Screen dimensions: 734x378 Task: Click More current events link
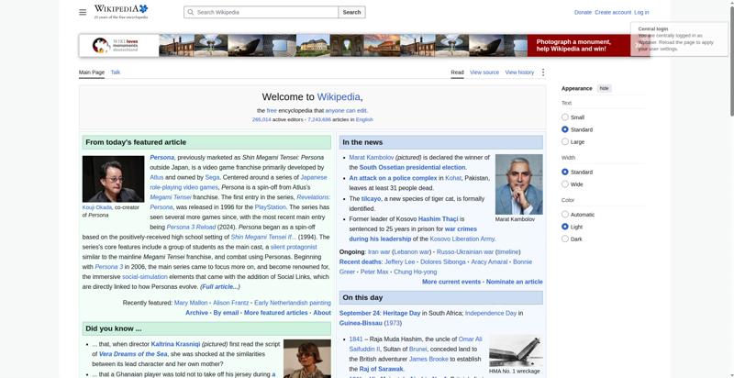[x=451, y=282]
